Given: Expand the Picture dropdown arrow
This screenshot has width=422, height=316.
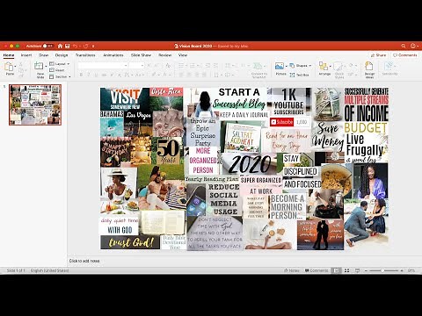Looking at the screenshot, I should click(287, 66).
